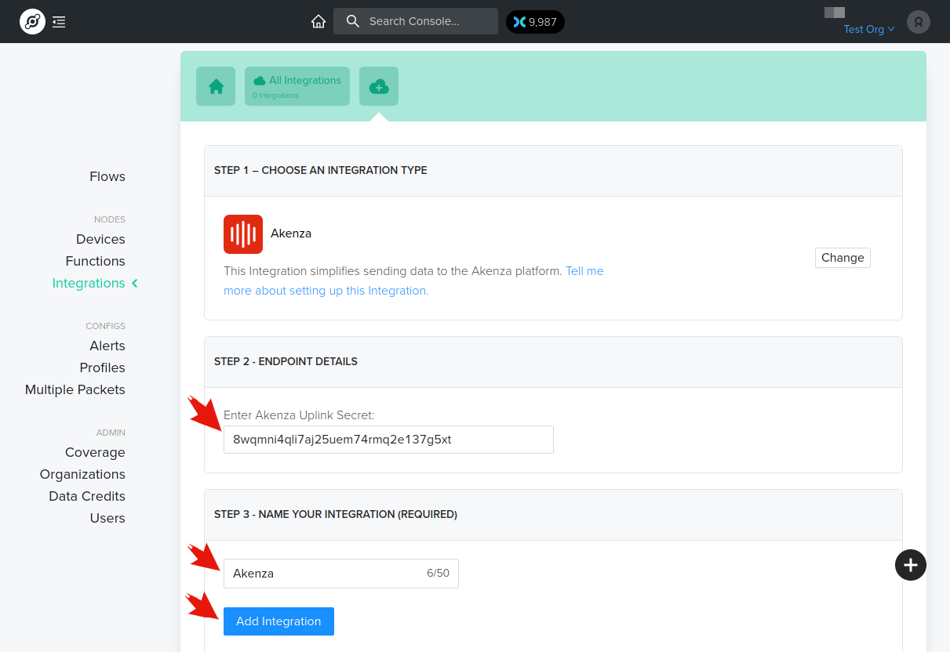950x659 pixels.
Task: Click the add new integration cloud icon
Action: click(379, 86)
